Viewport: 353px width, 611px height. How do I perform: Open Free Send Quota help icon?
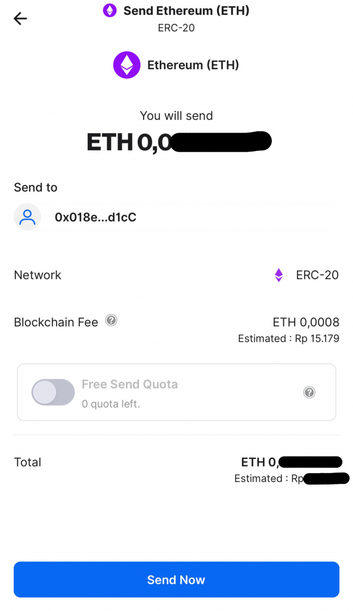point(309,393)
